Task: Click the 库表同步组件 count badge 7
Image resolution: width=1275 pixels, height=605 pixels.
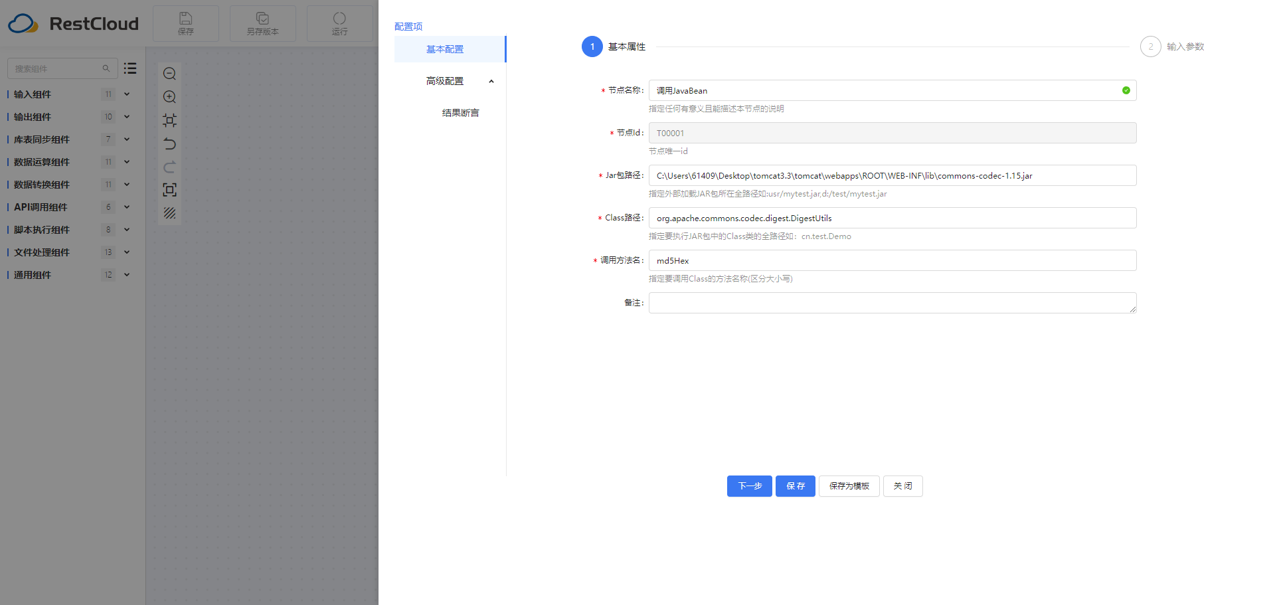Action: coord(108,139)
